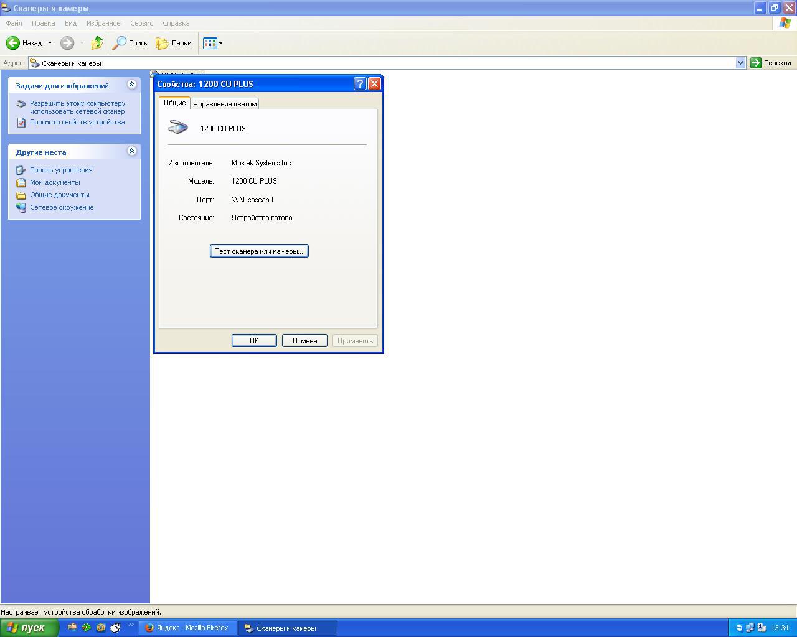Click the 1200 CU PLUS model value
The image size is (797, 637).
(x=254, y=181)
